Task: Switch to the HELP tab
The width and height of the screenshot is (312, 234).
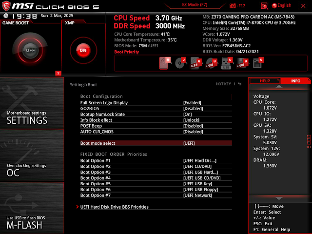Action: (265, 81)
